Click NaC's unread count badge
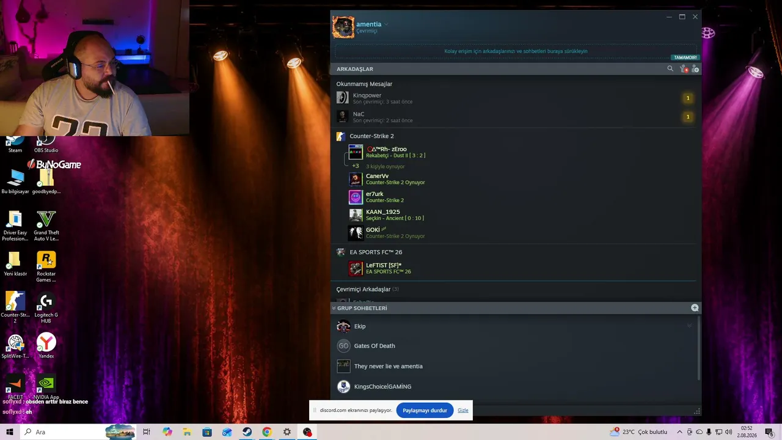This screenshot has height=440, width=782. pyautogui.click(x=688, y=117)
